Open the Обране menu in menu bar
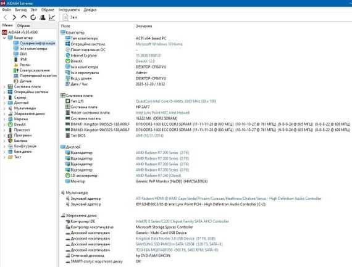 click(48, 10)
